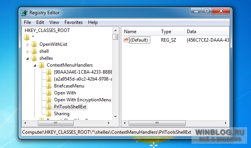
Task: Click the OpenWithList folder icon
Action: (34, 44)
